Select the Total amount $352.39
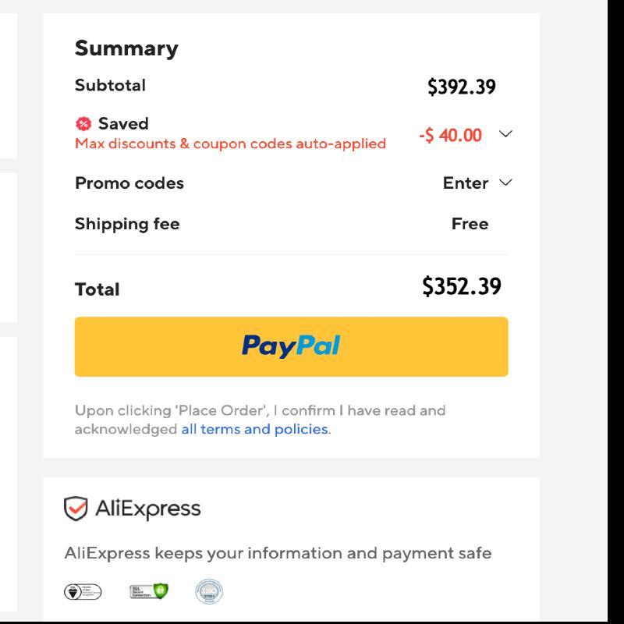Screen dimensions: 624x624 pyautogui.click(x=462, y=286)
